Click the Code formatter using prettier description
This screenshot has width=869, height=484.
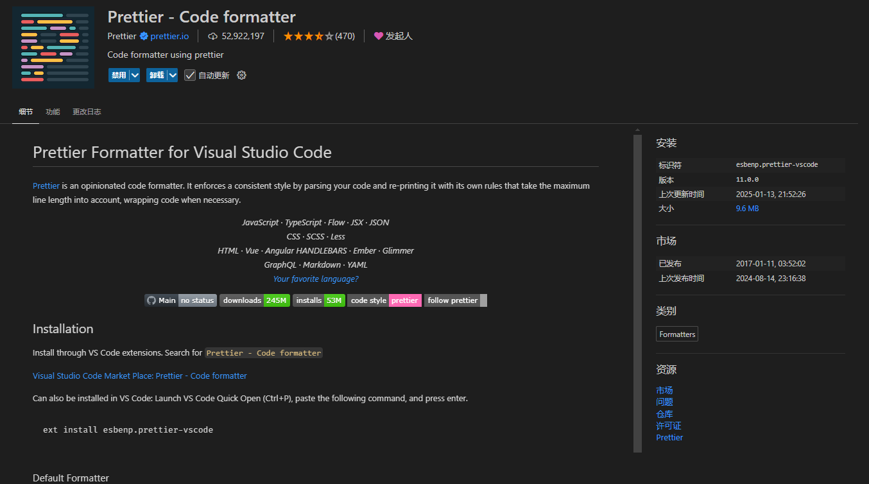(x=166, y=55)
